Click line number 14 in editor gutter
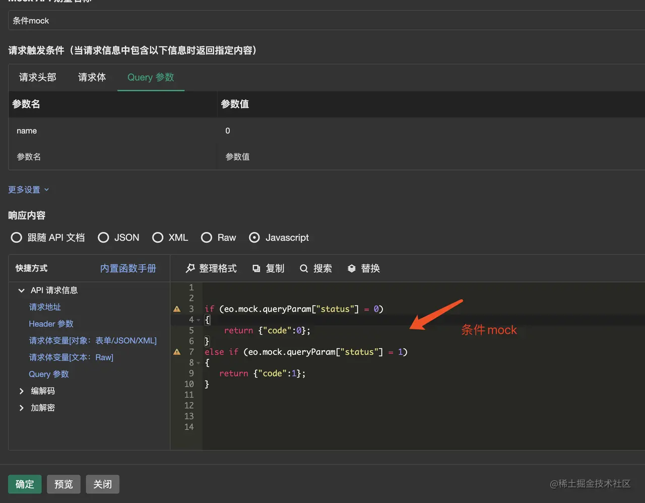The image size is (645, 503). point(189,427)
